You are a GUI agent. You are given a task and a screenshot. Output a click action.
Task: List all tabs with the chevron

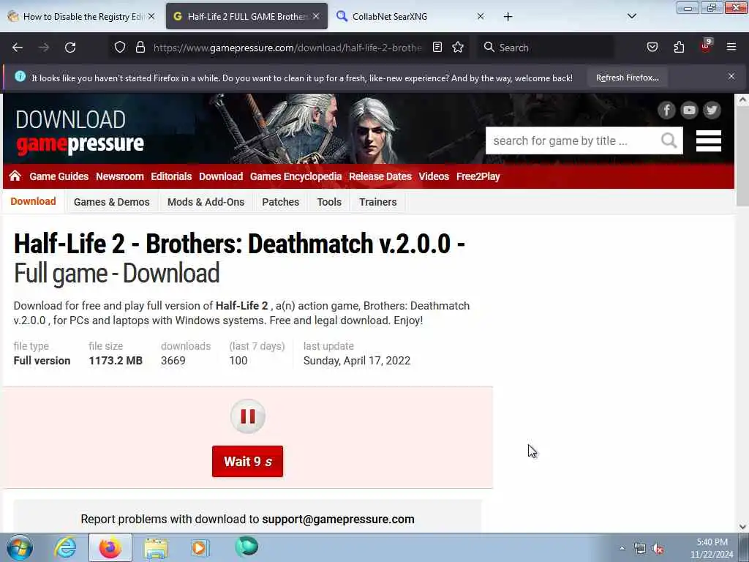(x=631, y=16)
